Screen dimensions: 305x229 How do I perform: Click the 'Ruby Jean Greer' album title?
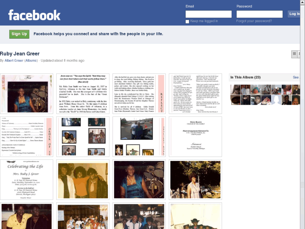pos(20,54)
